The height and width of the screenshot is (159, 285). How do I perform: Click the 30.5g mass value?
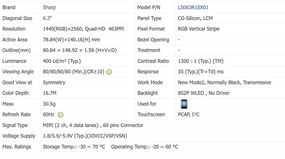[x=49, y=104]
